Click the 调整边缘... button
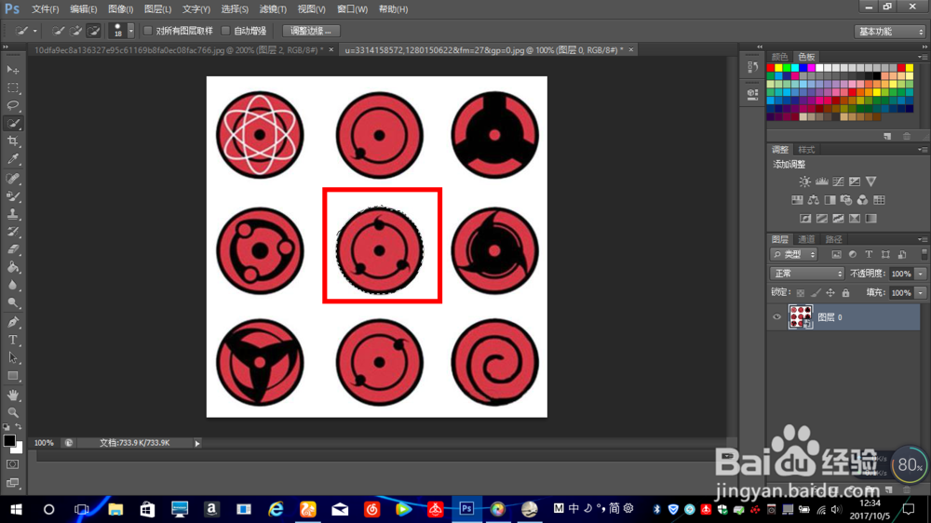931x523 pixels. click(311, 31)
